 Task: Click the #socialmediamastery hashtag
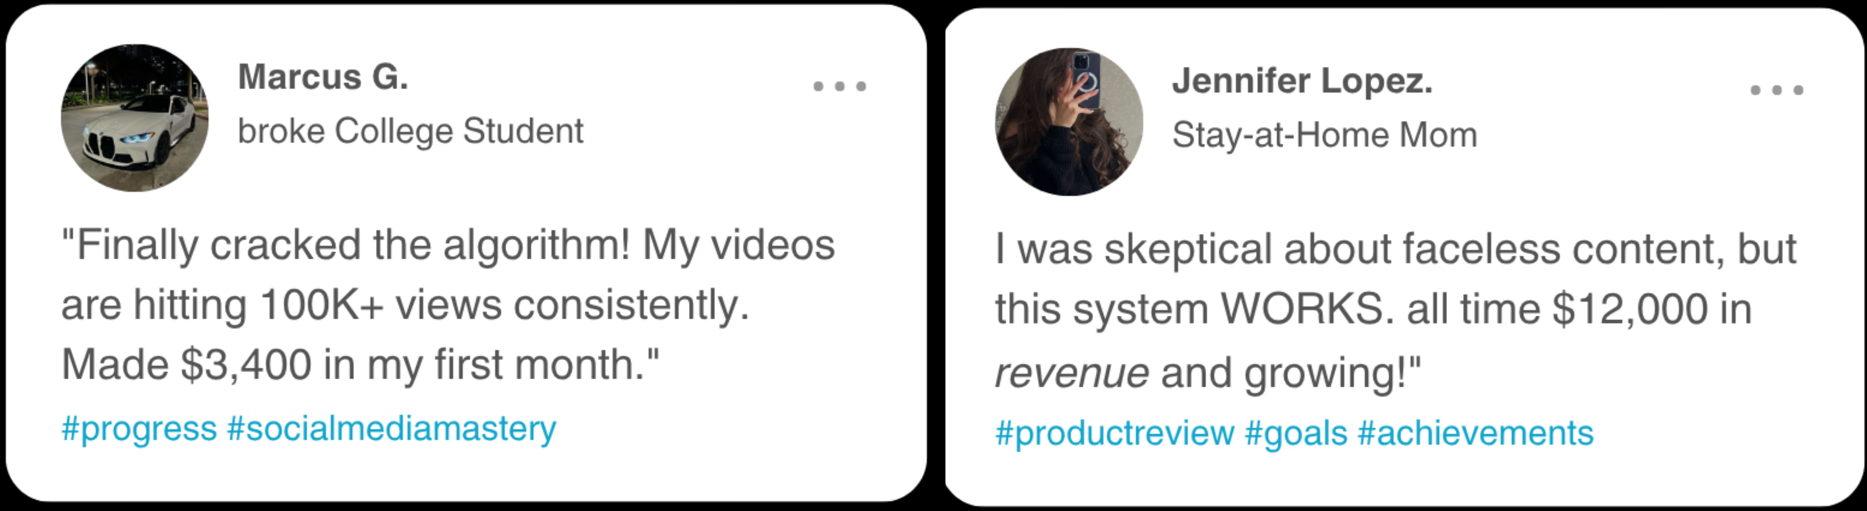pos(391,429)
